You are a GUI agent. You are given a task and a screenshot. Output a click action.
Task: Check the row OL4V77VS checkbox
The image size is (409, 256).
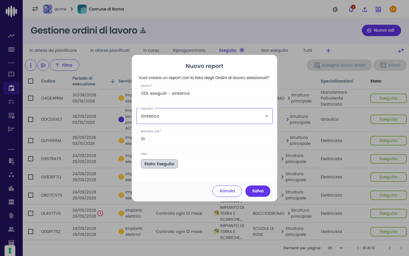[31, 213]
